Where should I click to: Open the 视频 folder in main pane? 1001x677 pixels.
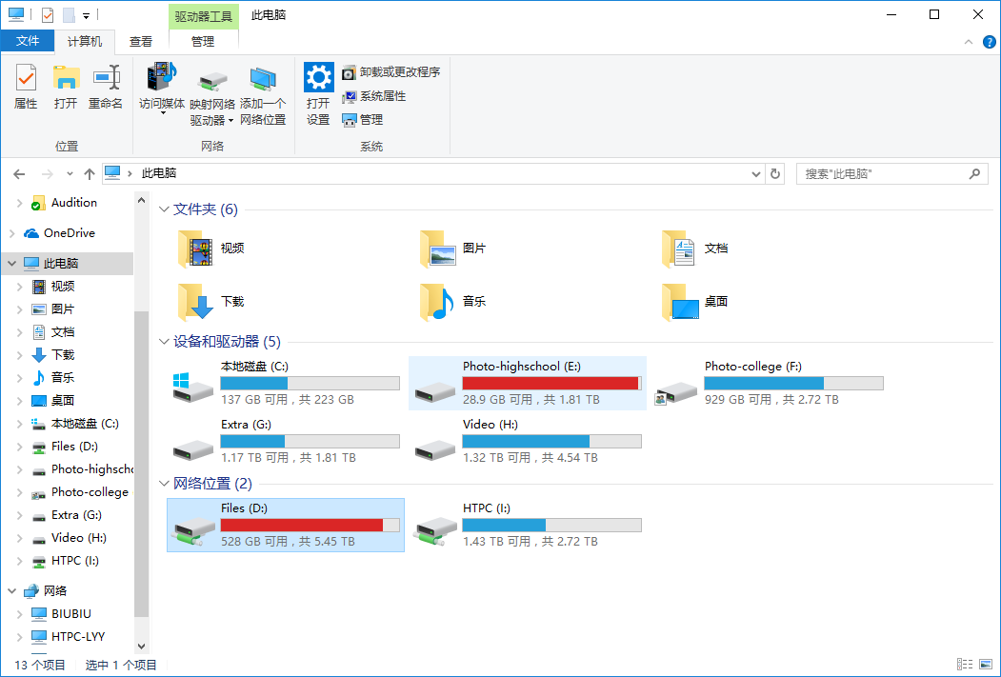(211, 249)
